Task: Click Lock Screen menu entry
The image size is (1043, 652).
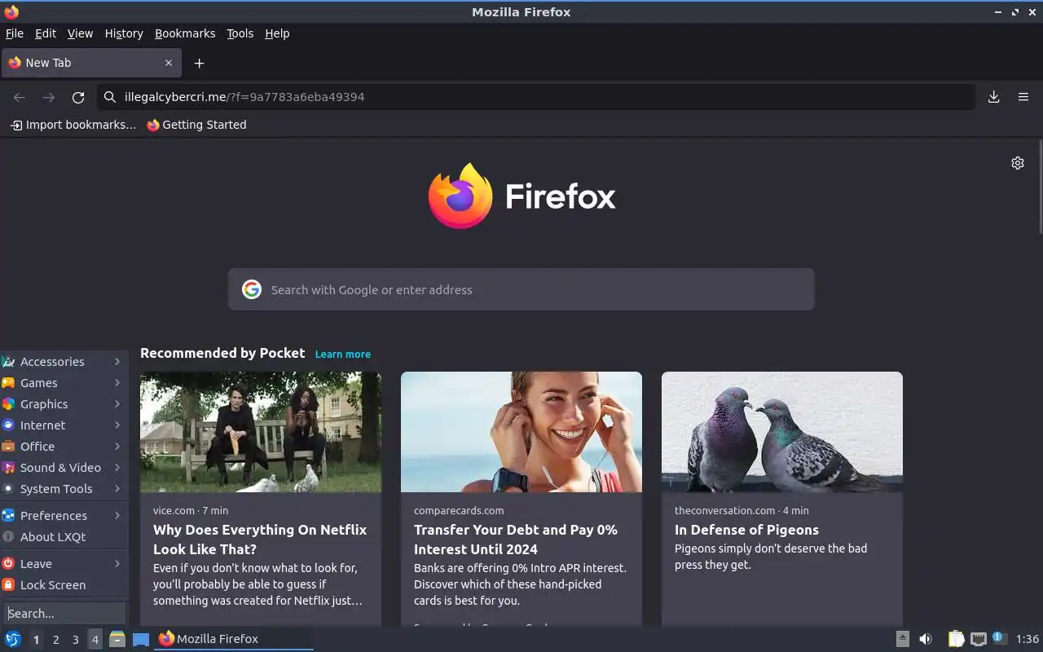Action: click(64, 585)
